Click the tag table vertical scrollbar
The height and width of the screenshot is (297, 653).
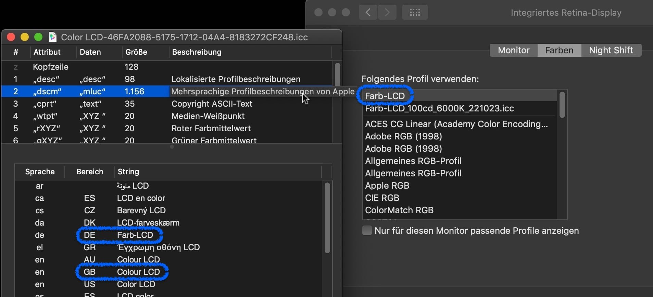click(x=337, y=74)
